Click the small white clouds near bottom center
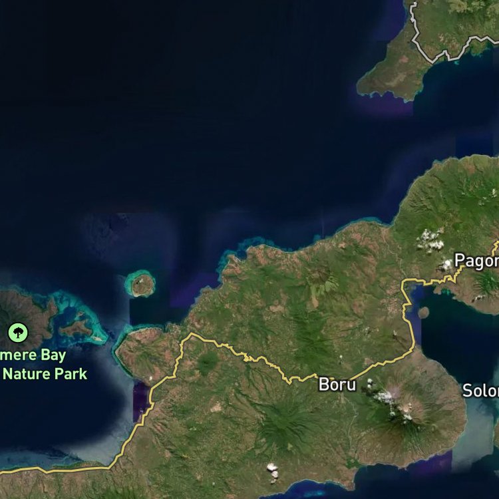This screenshot has width=499, height=499. tap(273, 472)
